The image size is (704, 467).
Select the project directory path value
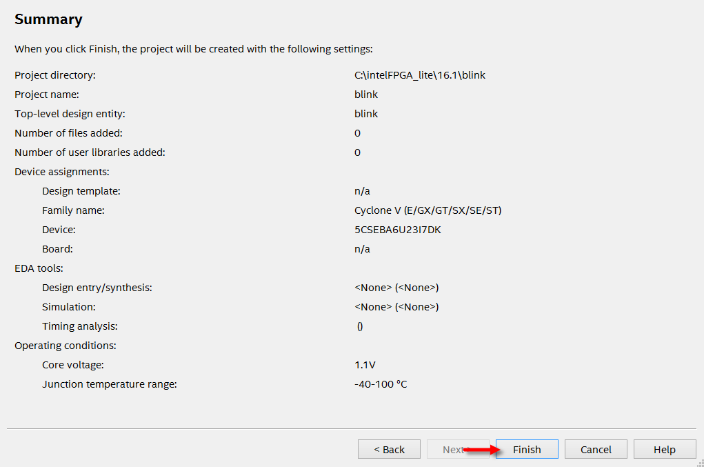point(420,74)
